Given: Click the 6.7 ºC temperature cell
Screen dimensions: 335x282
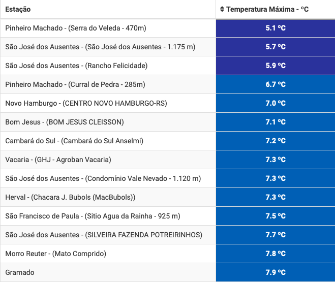Looking at the screenshot, I should [x=276, y=84].
